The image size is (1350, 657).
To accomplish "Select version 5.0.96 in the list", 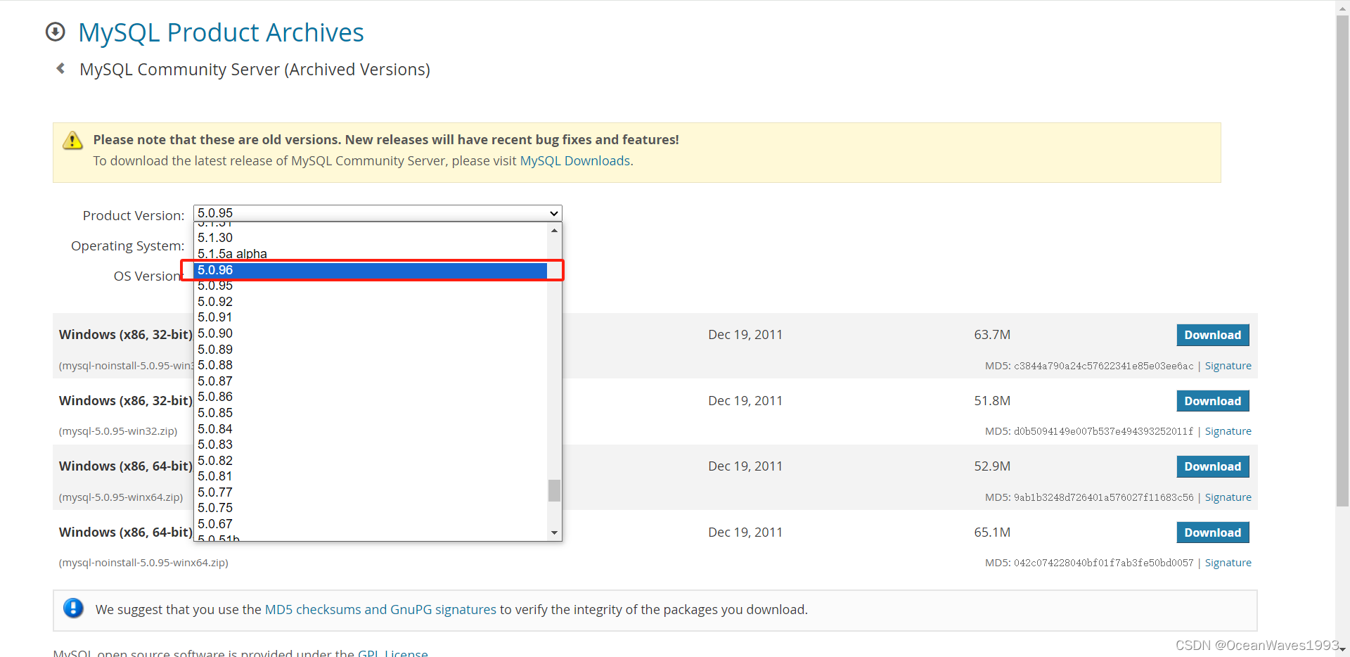I will tap(371, 270).
